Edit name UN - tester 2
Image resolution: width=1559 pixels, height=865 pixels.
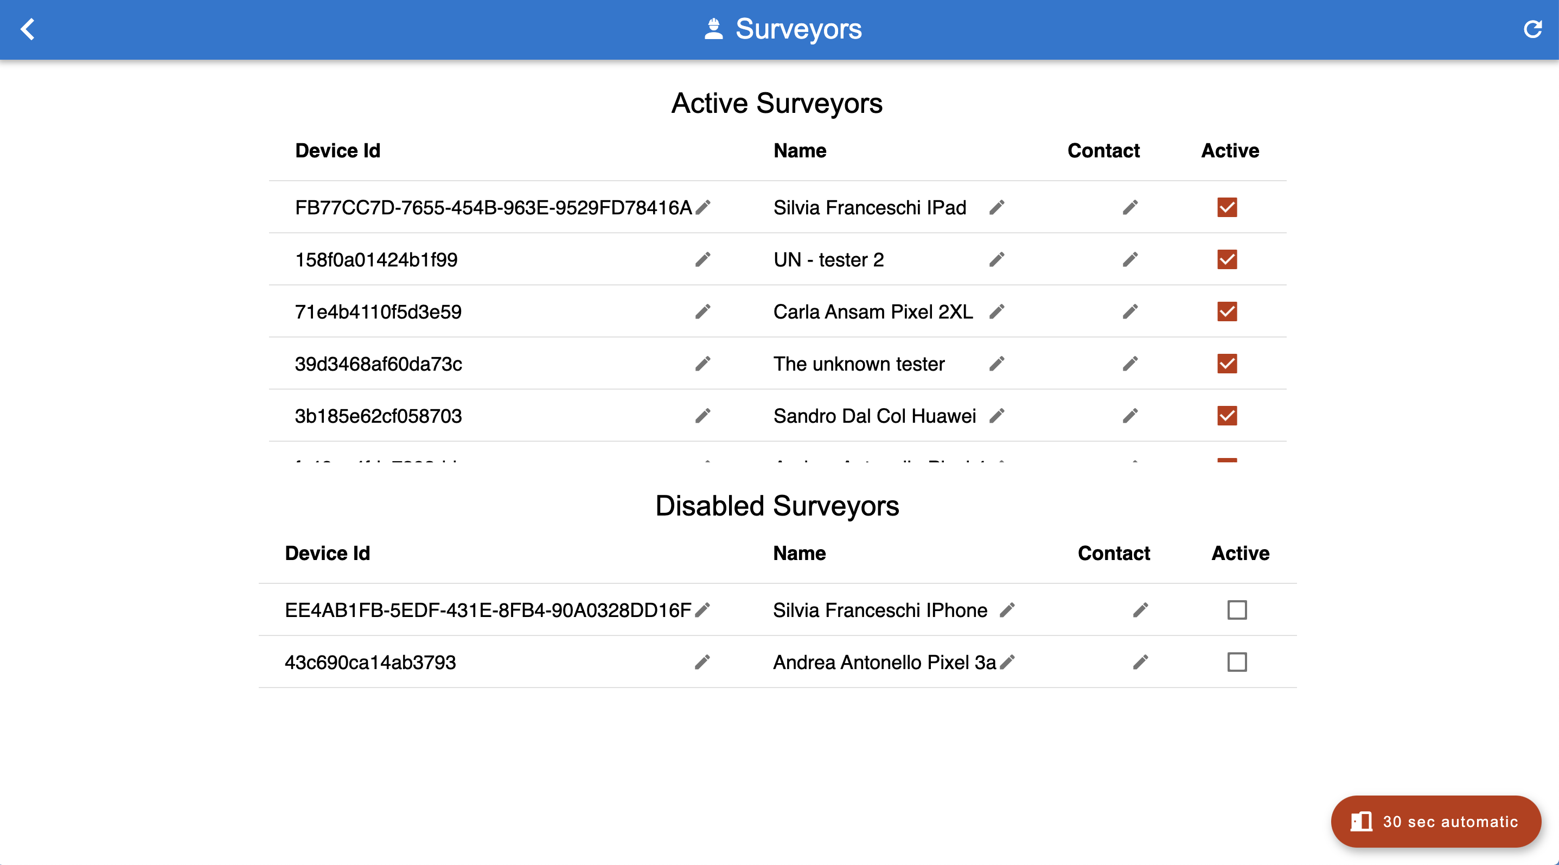coord(997,260)
